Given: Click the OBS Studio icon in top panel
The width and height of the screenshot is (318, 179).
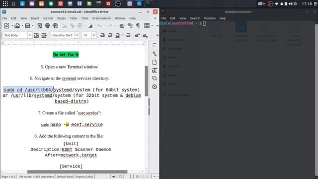Looking at the screenshot, I should [118, 3].
